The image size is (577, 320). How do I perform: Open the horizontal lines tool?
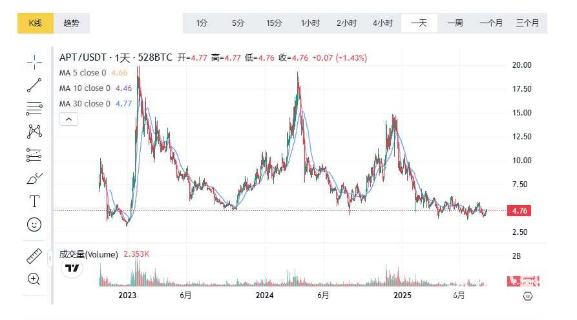[x=34, y=108]
